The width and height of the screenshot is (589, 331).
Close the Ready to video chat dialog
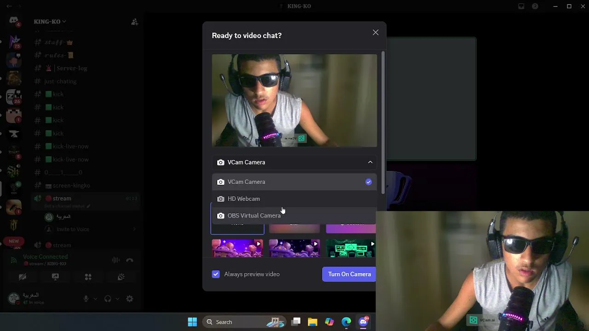pos(375,33)
